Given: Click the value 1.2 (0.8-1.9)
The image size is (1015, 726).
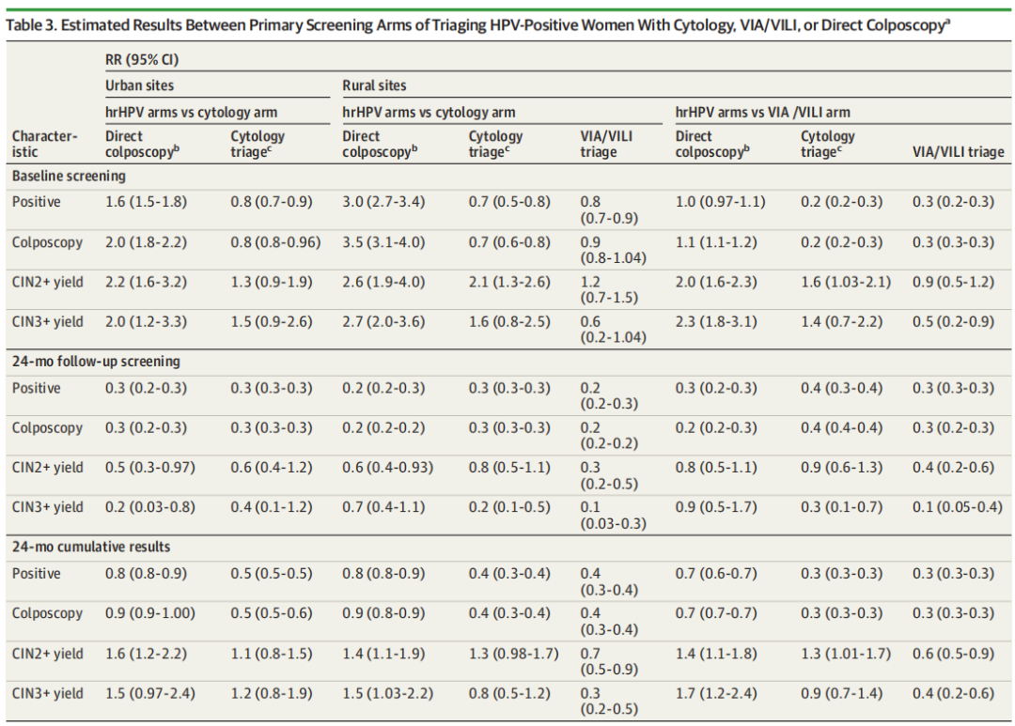Looking at the screenshot, I should (x=272, y=694).
